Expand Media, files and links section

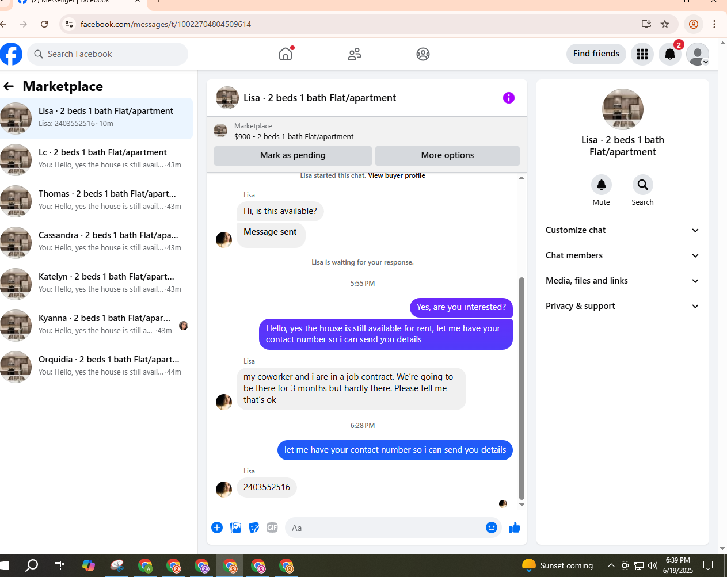(622, 281)
